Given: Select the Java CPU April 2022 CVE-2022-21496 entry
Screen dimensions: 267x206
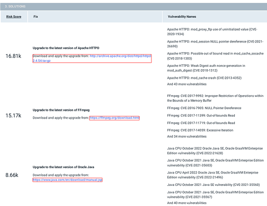Looking at the screenshot, I should point(213,175).
